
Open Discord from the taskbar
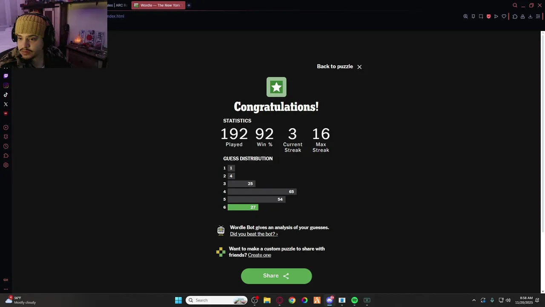(329, 300)
